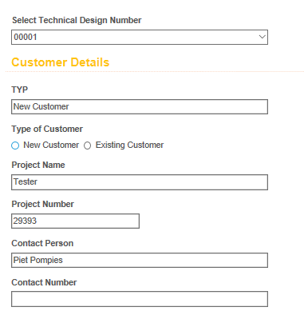Image resolution: width=304 pixels, height=315 pixels.
Task: Click the TYP text field containing New Customer
Action: coord(140,106)
